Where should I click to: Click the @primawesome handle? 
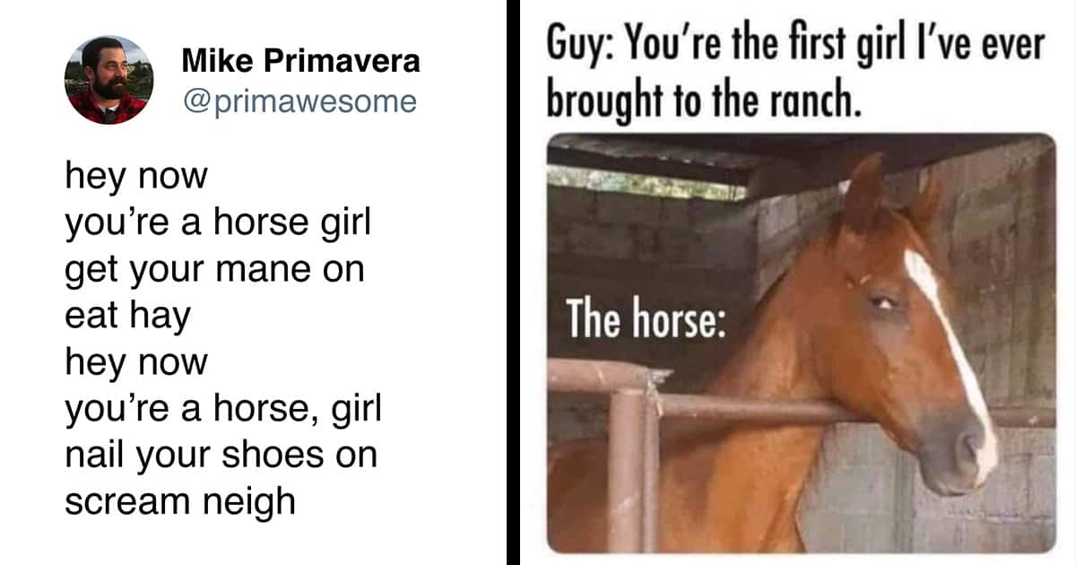(x=299, y=101)
